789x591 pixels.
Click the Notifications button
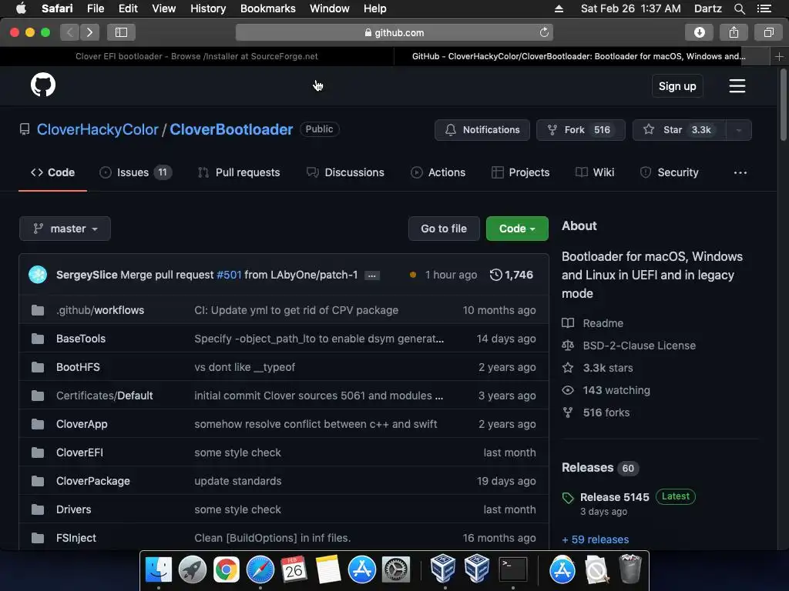click(x=482, y=130)
